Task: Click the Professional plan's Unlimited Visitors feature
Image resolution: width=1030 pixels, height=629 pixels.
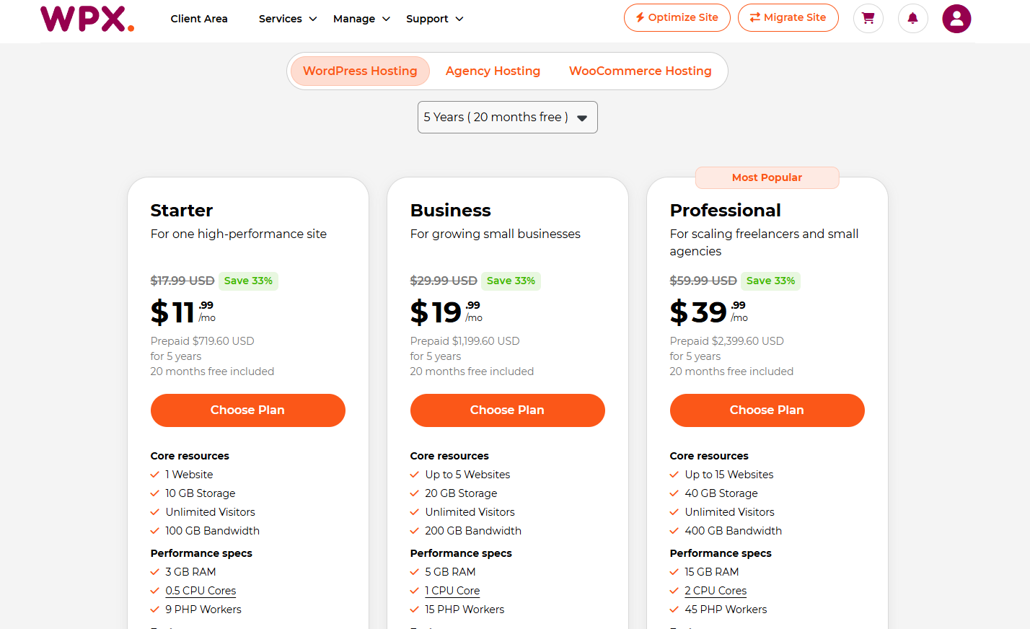Action: click(x=729, y=512)
